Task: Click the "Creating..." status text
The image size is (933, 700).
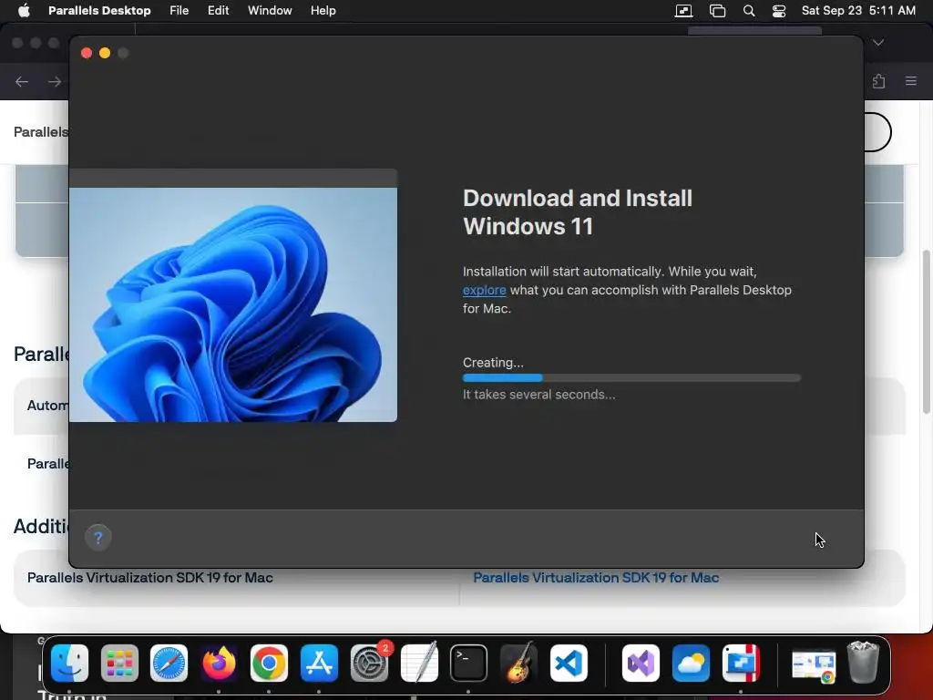Action: 493,363
